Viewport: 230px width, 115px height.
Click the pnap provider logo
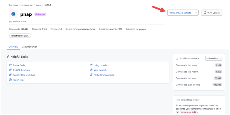point(13,14)
